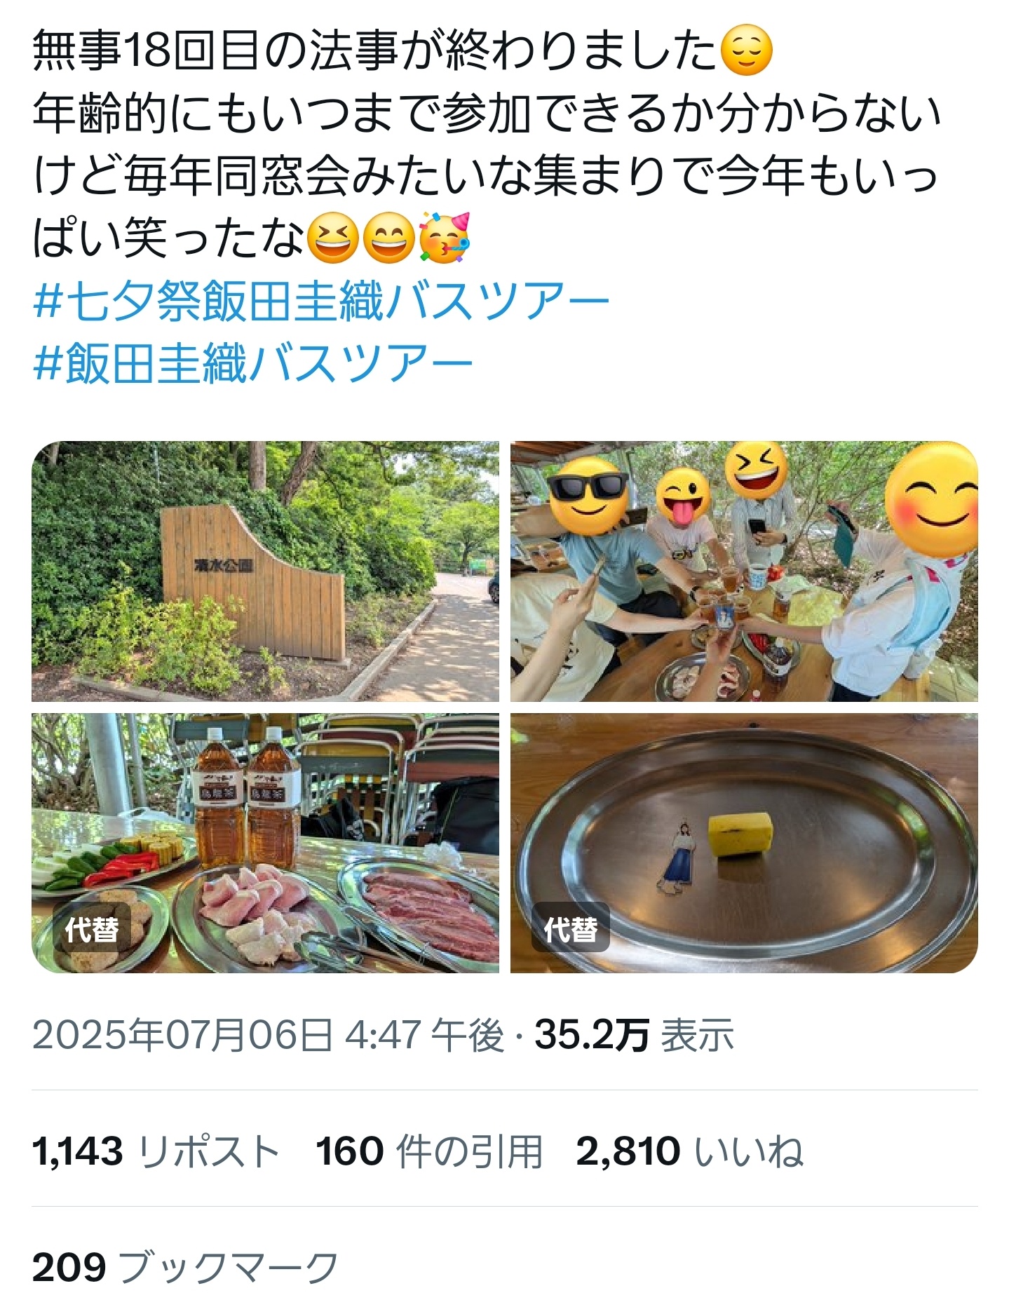
Task: Click the party face emoji in the tweet text
Action: [444, 238]
